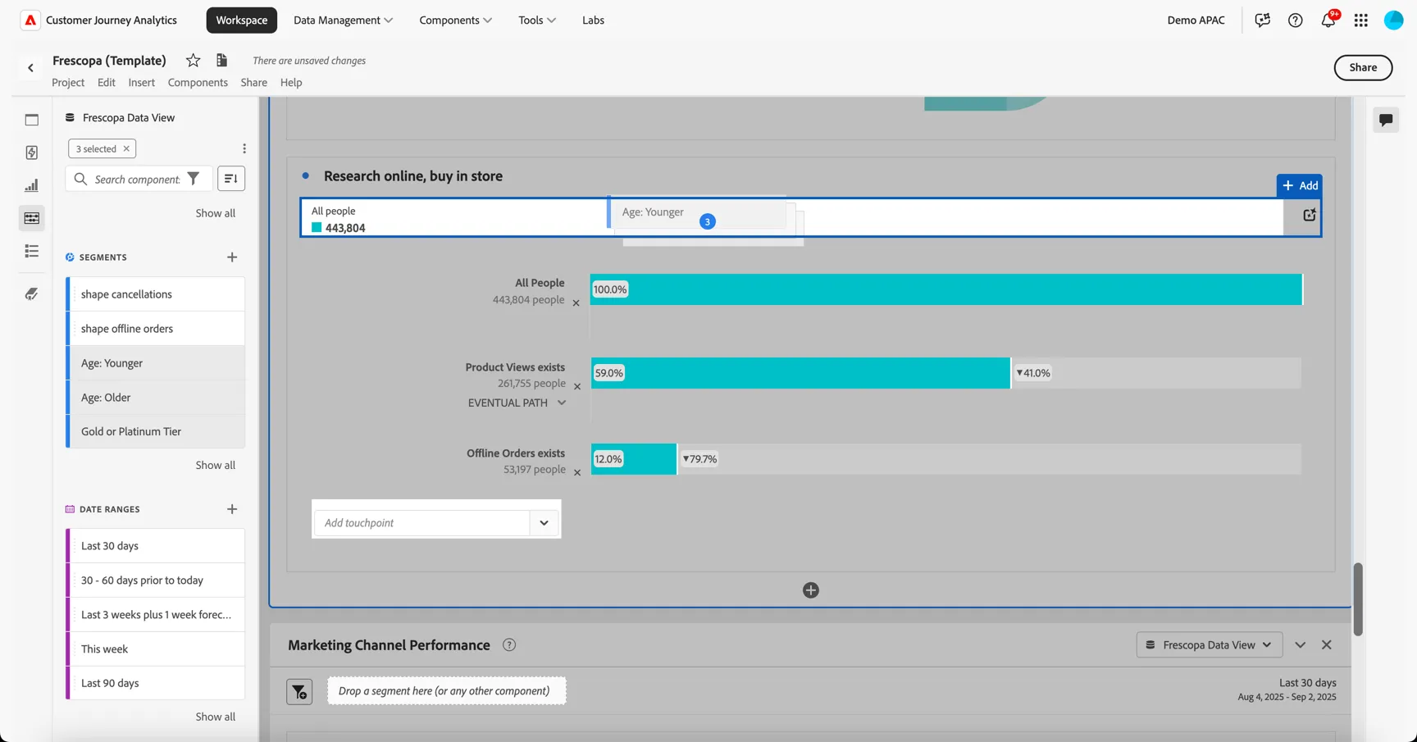Go back using the left chevron
This screenshot has width=1417, height=742.
pyautogui.click(x=30, y=68)
